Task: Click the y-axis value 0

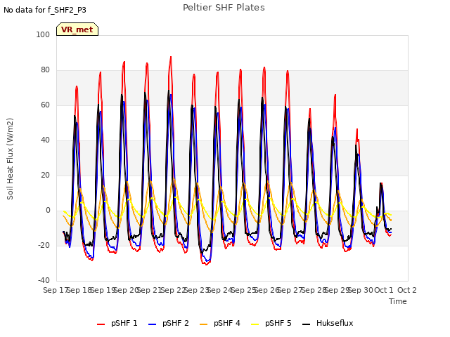Action: [x=48, y=211]
